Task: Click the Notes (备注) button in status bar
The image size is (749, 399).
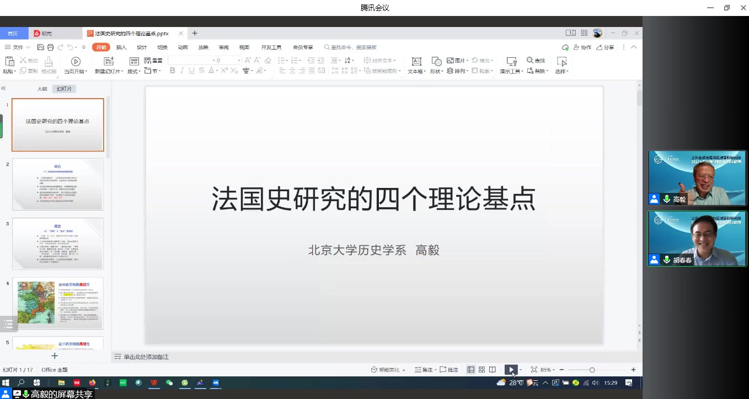Action: pos(424,370)
